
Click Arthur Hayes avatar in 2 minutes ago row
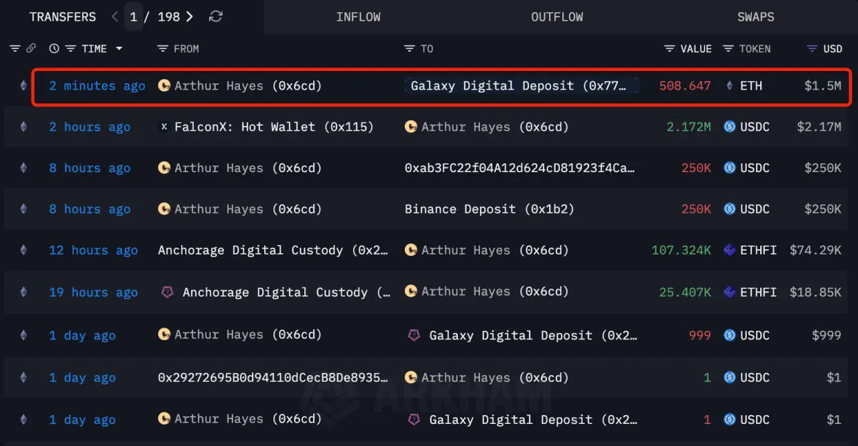tap(164, 86)
